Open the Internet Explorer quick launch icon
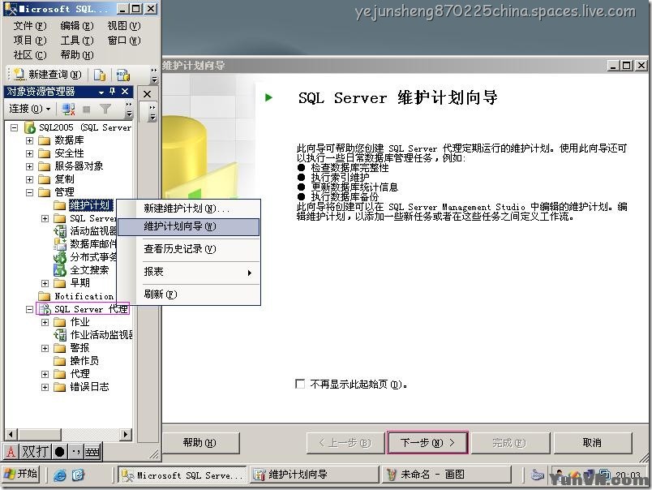The height and width of the screenshot is (490, 652). [59, 475]
